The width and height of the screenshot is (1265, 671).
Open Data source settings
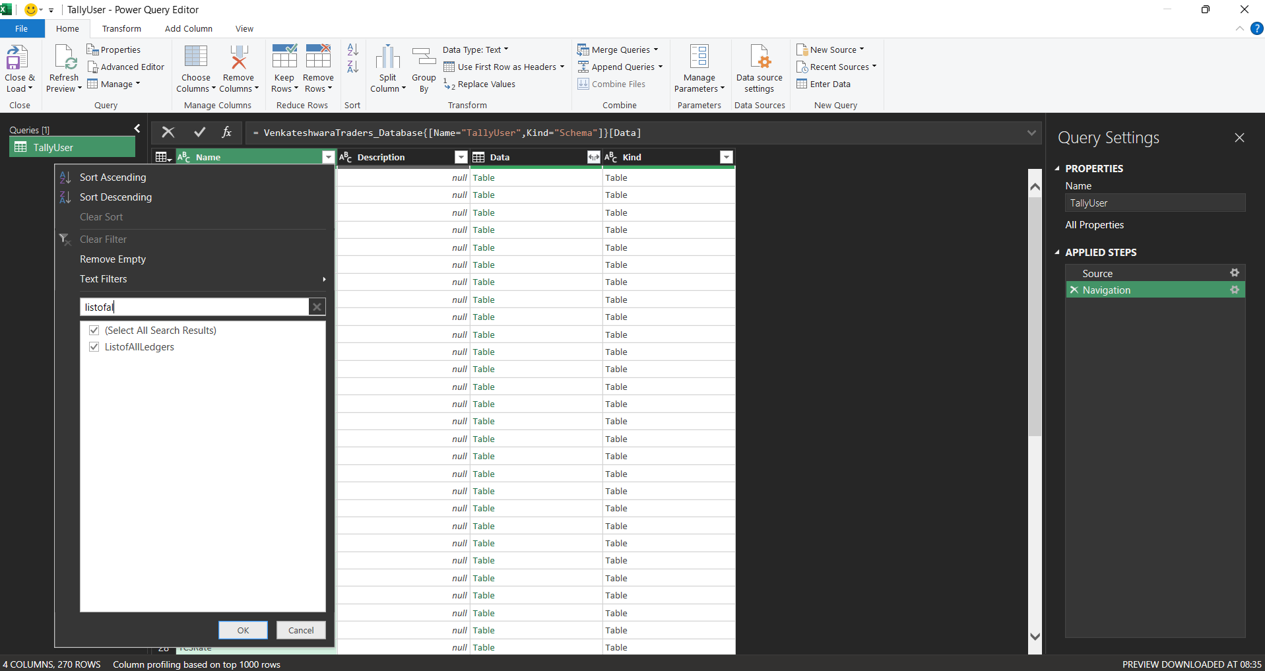pyautogui.click(x=759, y=58)
